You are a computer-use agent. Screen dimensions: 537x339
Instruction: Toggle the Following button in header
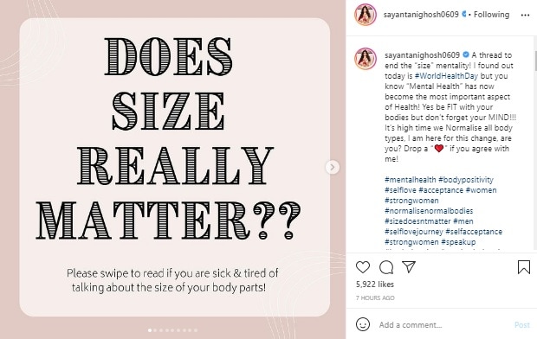491,15
